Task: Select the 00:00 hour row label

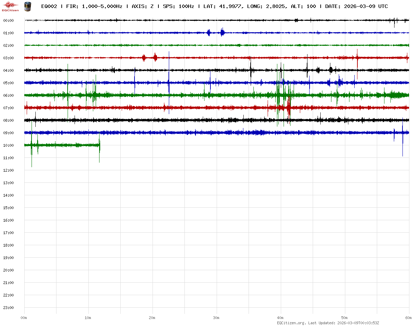Action: (x=8, y=20)
